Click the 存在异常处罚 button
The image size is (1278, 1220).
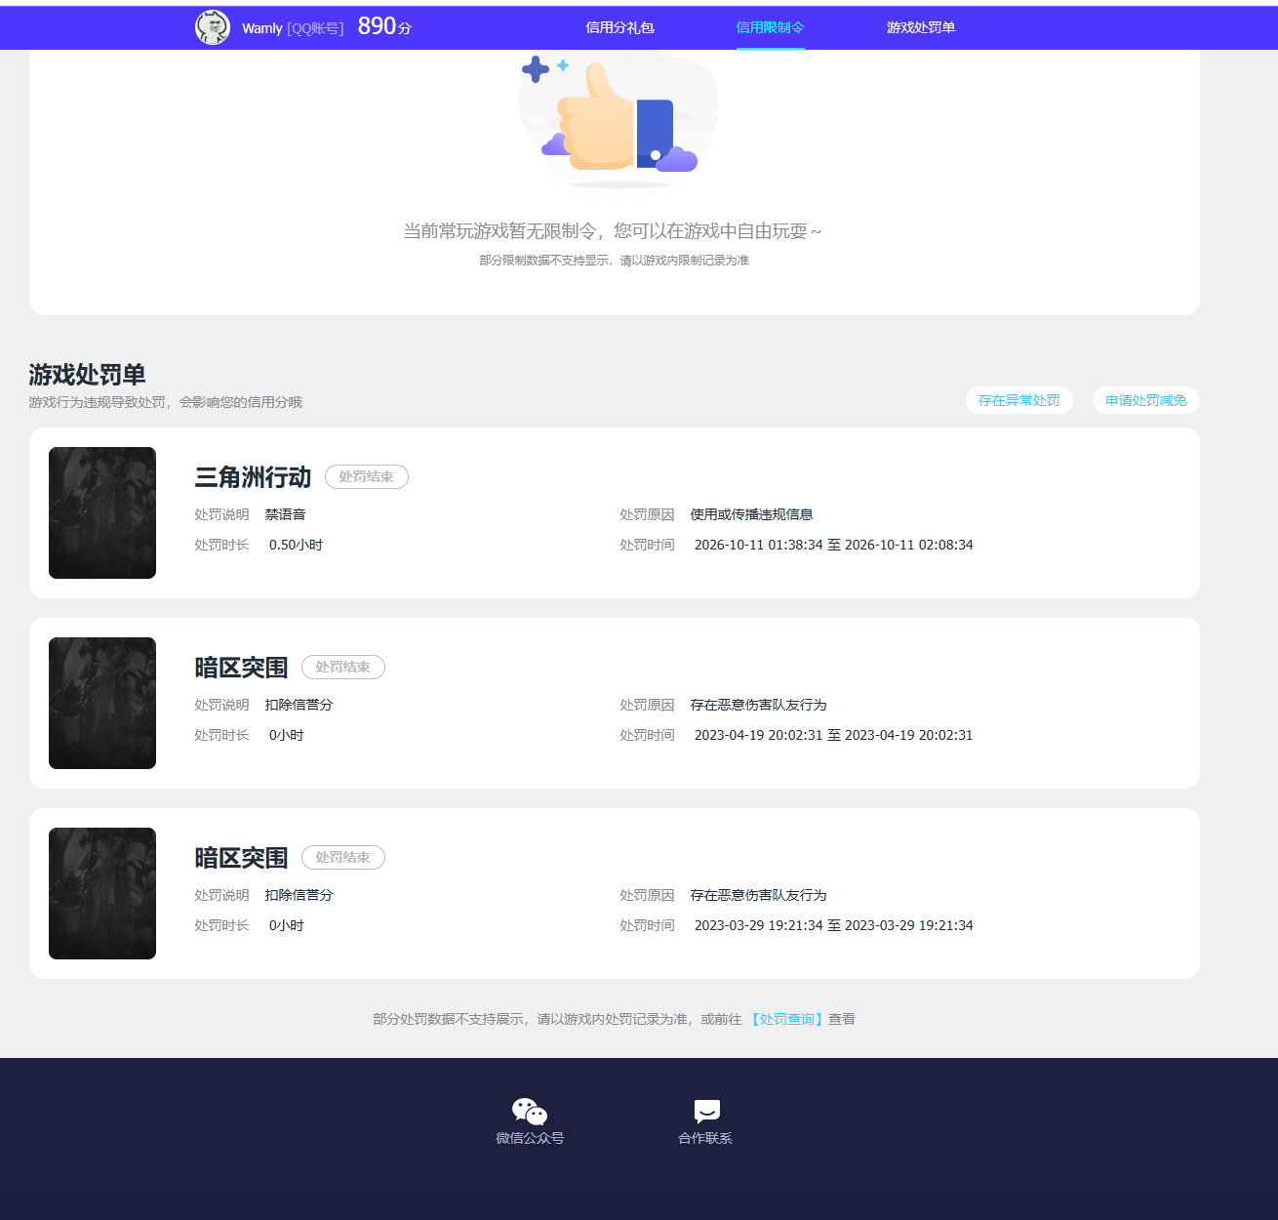click(x=1018, y=400)
